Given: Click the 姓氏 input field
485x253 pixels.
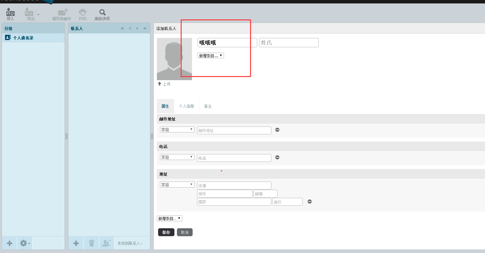Looking at the screenshot, I should (289, 43).
